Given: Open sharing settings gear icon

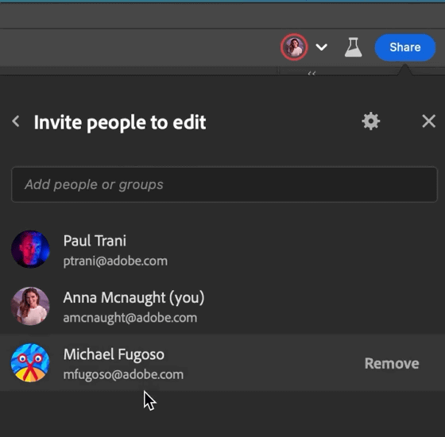Looking at the screenshot, I should 370,122.
